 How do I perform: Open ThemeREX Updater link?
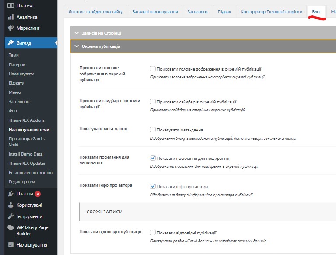(27, 163)
